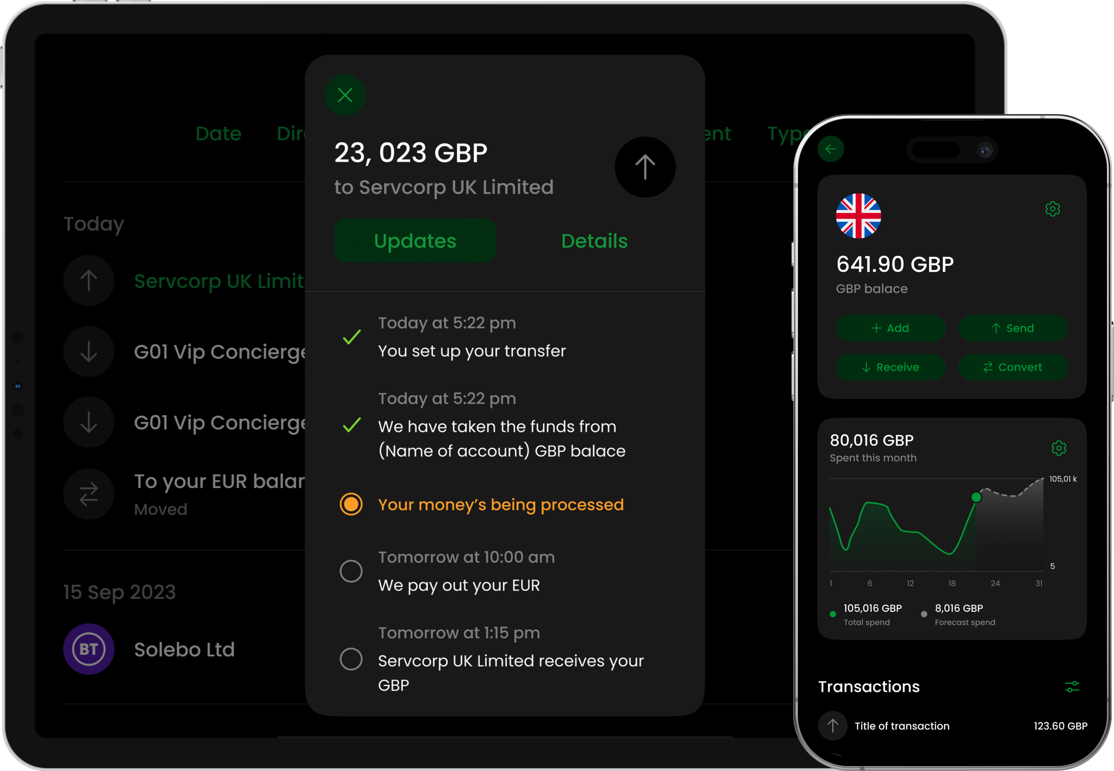The height and width of the screenshot is (771, 1114).
Task: Click the Add button on GBP balance card
Action: click(890, 328)
